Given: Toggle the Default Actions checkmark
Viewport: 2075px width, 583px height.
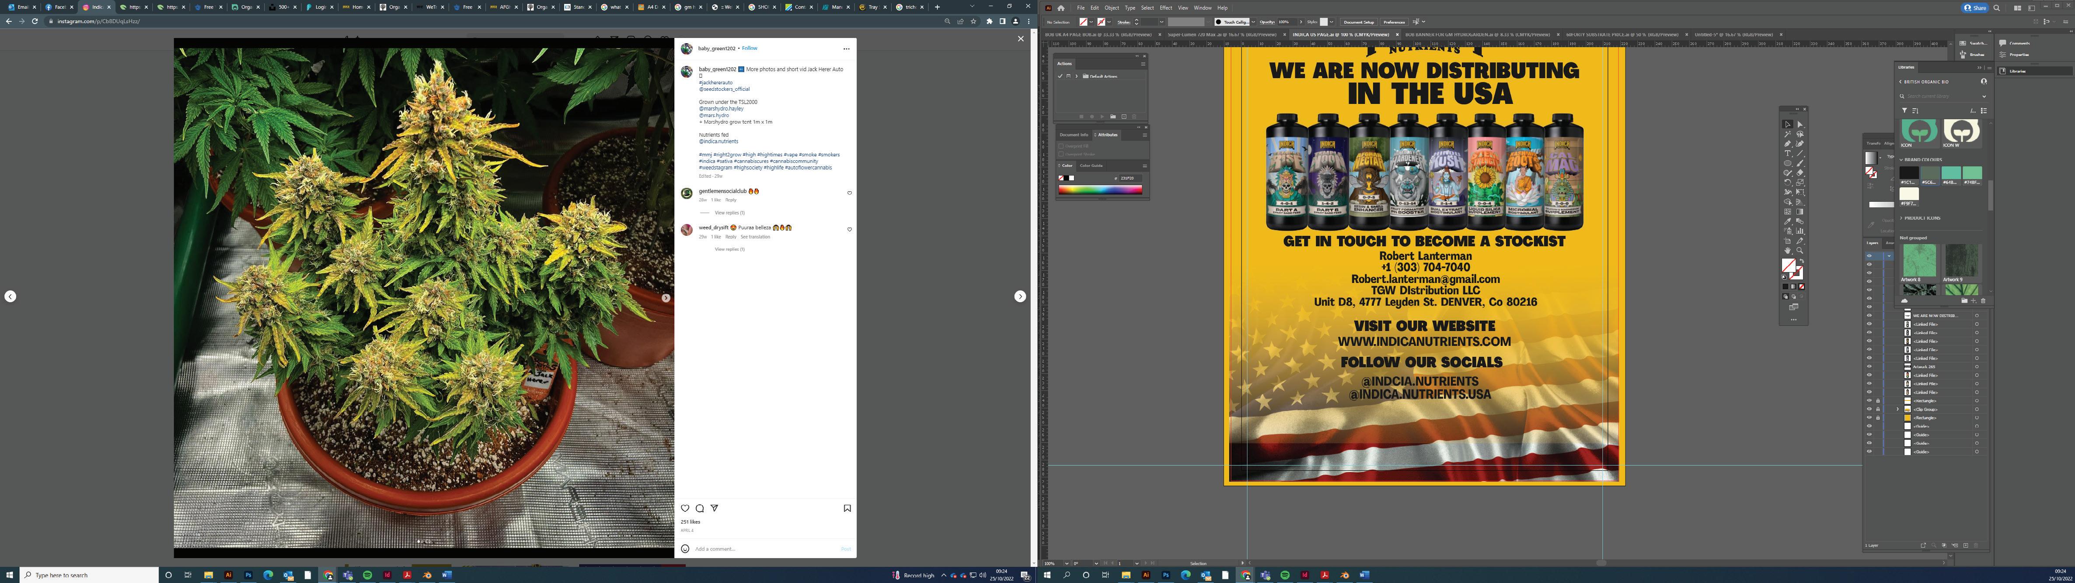Looking at the screenshot, I should [x=1060, y=76].
